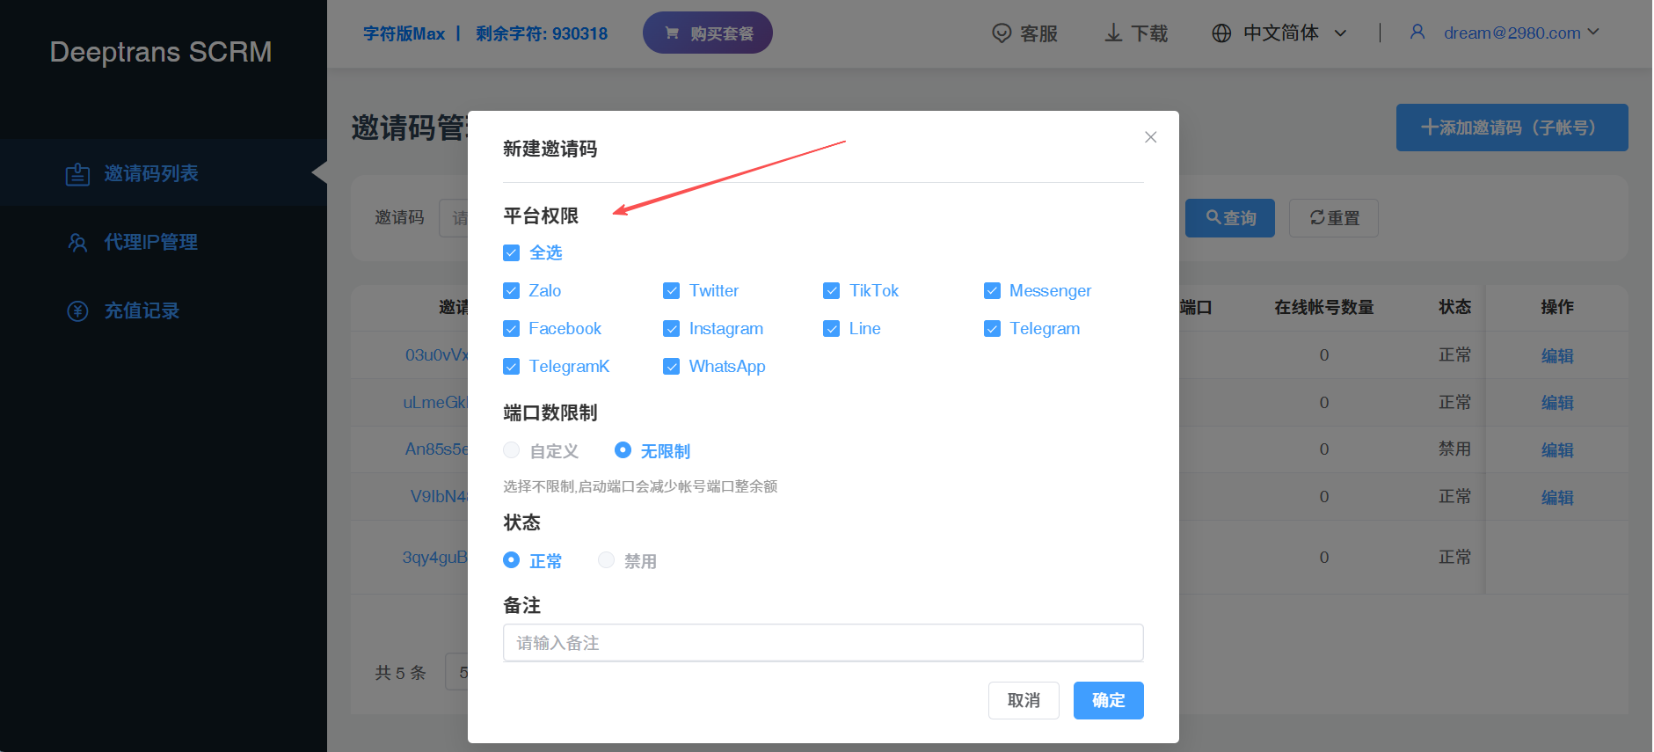Viewport: 1654px width, 752px height.
Task: Click the customer service chat icon
Action: (1002, 33)
